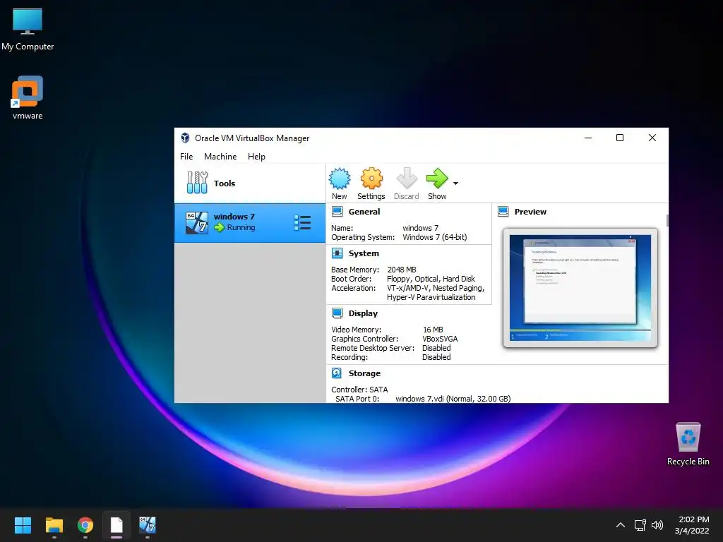Open the vmware desktop shortcut
The height and width of the screenshot is (542, 723).
point(28,98)
